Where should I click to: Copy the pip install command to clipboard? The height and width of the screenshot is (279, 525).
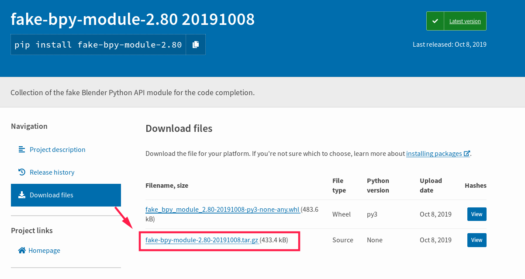coord(196,45)
